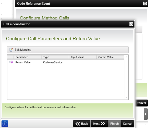This screenshot has height=128, width=148.
Task: Click Cancel in the constructor dialog
Action: (128, 124)
